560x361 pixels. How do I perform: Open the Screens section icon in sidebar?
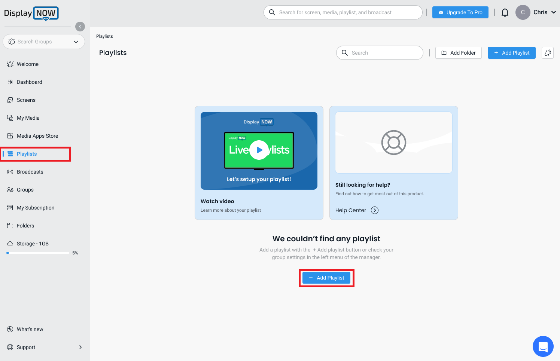click(11, 100)
